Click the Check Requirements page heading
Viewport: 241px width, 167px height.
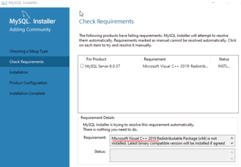(x=106, y=22)
